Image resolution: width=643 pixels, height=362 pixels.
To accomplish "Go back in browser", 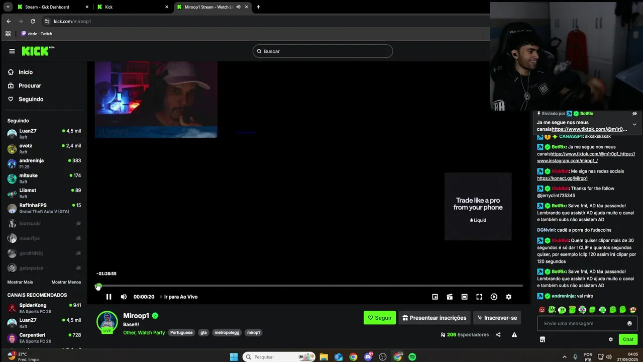I will point(9,21).
